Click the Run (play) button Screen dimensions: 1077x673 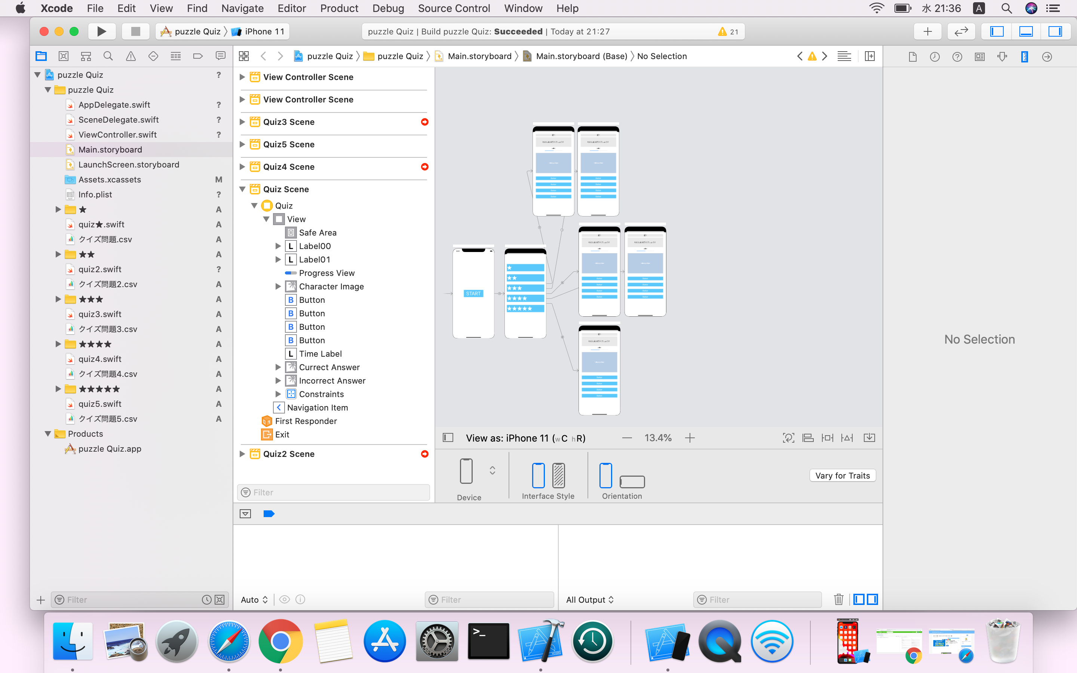point(101,31)
